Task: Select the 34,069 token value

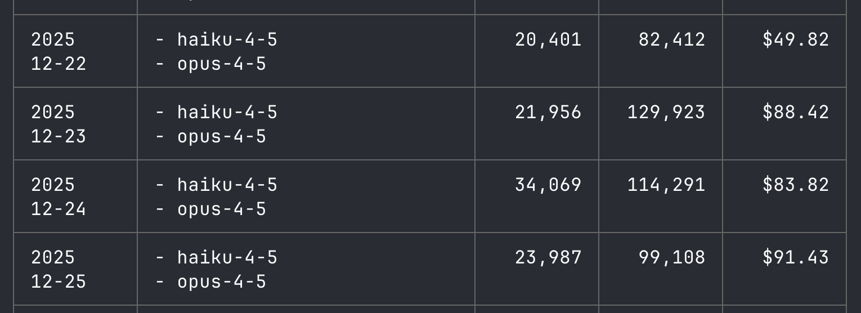Action: [x=548, y=185]
